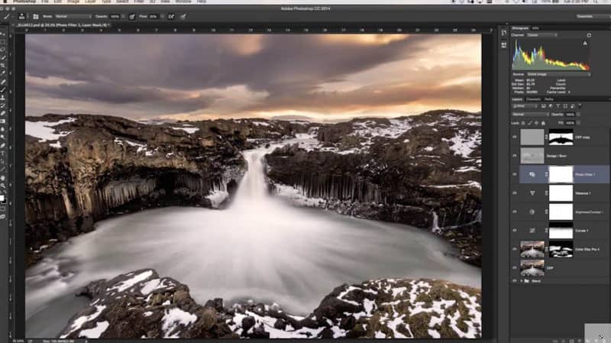Click the histogram refresh icon
The height and width of the screenshot is (343, 611).
588,35
